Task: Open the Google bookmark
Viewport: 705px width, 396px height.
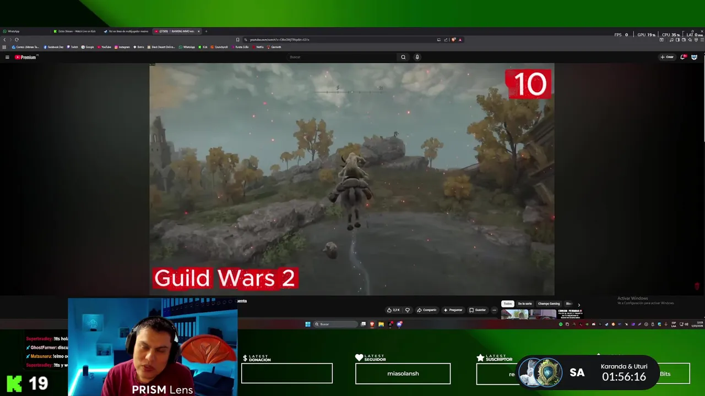Action: coord(88,47)
